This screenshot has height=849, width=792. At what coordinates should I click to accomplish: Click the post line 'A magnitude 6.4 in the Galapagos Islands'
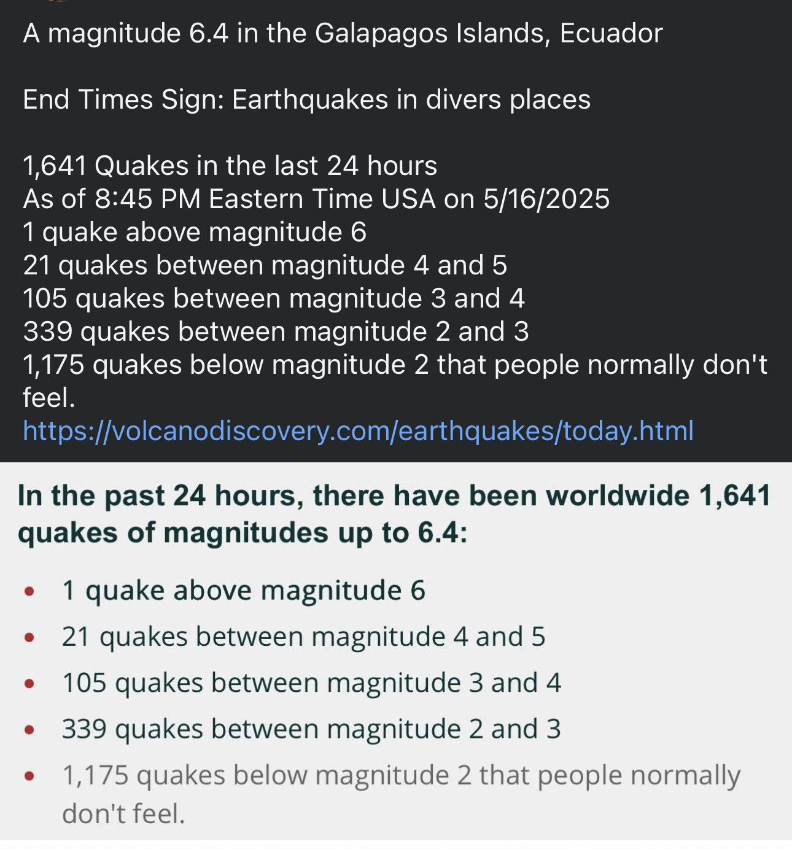point(343,33)
